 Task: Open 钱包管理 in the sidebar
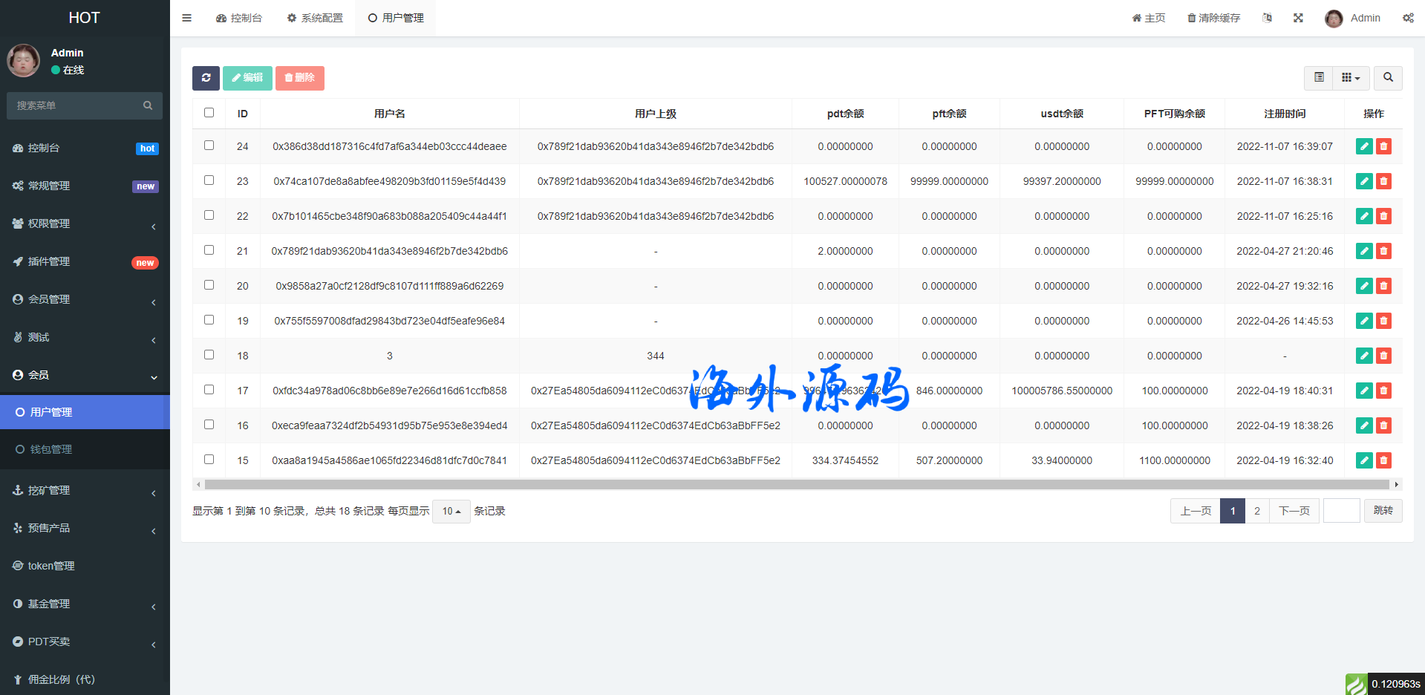[x=50, y=449]
